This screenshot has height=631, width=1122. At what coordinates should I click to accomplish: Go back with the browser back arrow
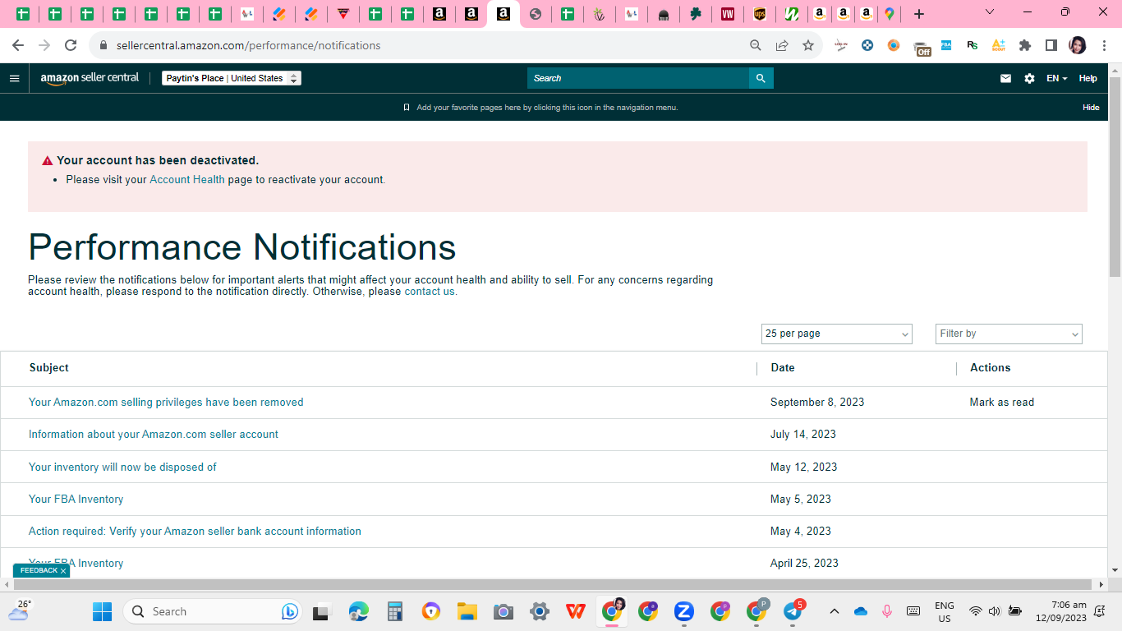pos(18,45)
